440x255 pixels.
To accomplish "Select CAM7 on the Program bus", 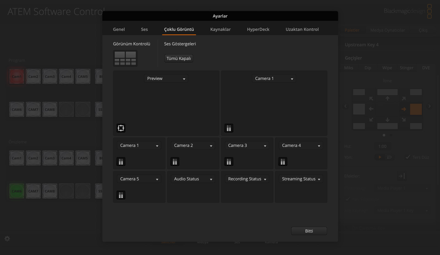I will click(x=33, y=109).
